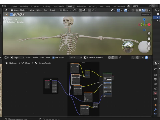160x120 pixels.
Task: Duplicate material with the new material icon
Action: click(113, 58)
